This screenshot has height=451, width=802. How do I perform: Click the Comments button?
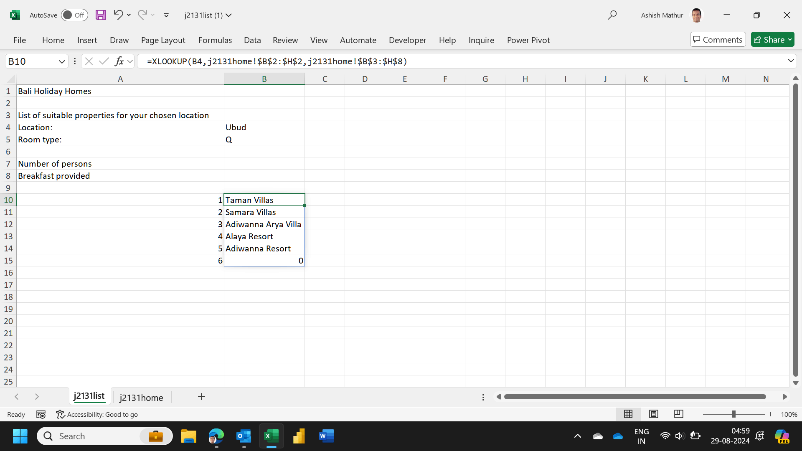[718, 40]
